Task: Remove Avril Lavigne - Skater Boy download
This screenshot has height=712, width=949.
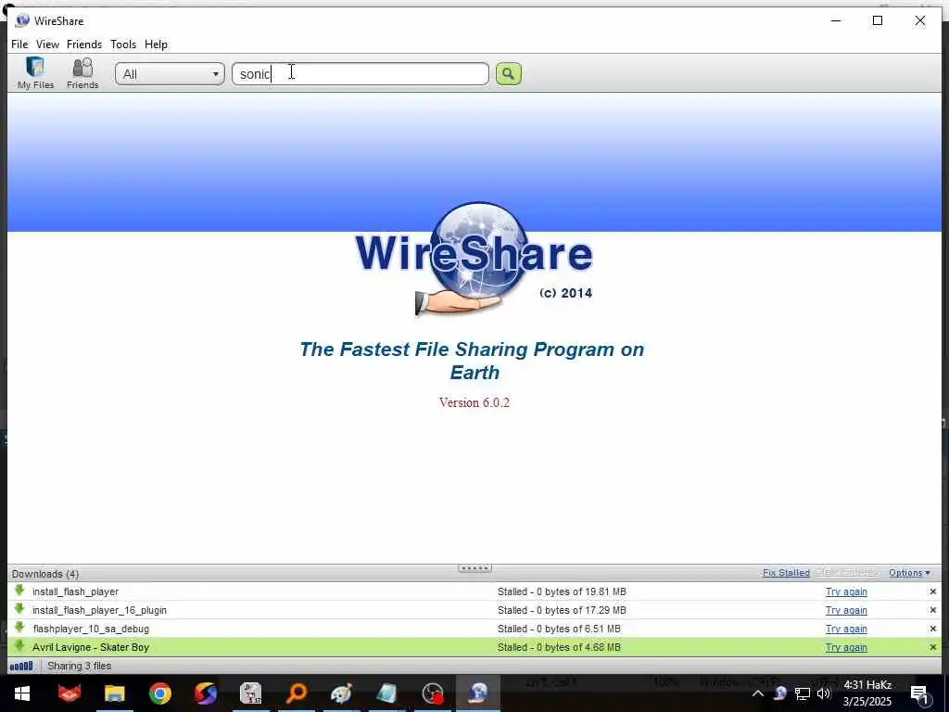Action: coord(932,647)
